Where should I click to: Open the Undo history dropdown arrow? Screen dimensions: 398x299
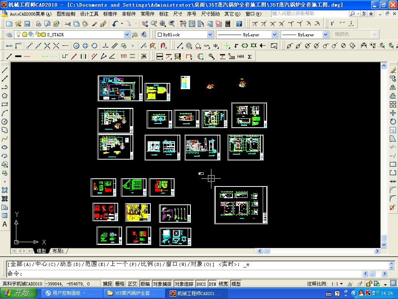point(122,24)
